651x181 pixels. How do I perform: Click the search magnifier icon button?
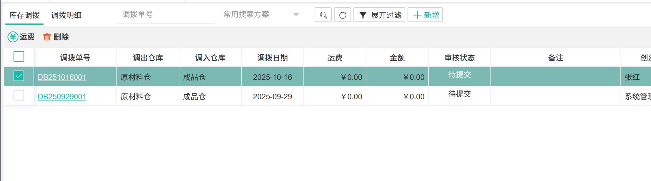[323, 15]
